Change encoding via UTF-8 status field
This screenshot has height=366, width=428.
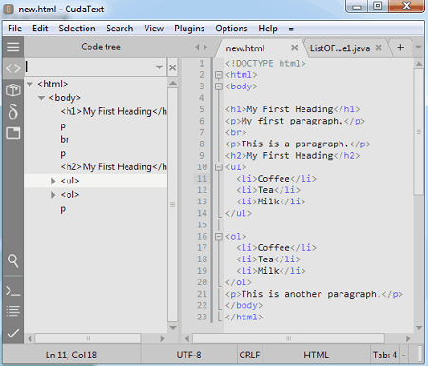click(x=188, y=355)
